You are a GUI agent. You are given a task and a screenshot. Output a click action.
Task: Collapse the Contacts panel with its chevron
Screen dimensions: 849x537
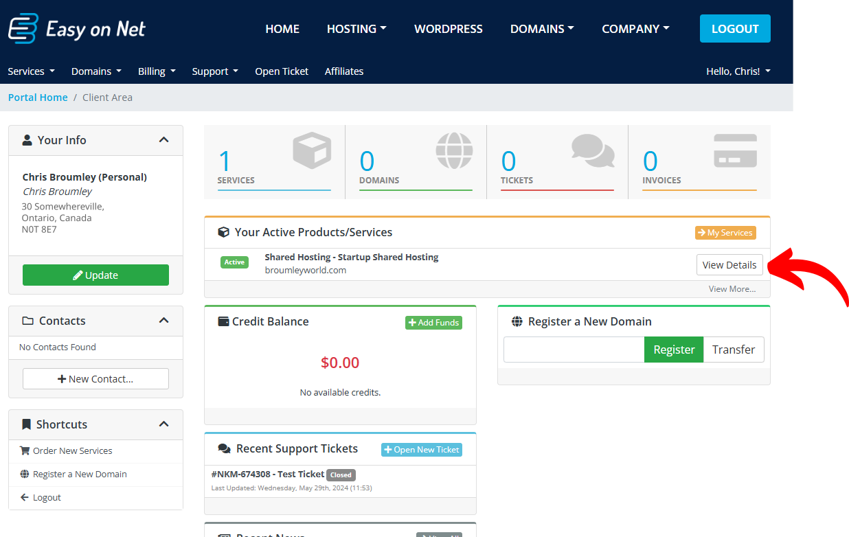coord(164,320)
